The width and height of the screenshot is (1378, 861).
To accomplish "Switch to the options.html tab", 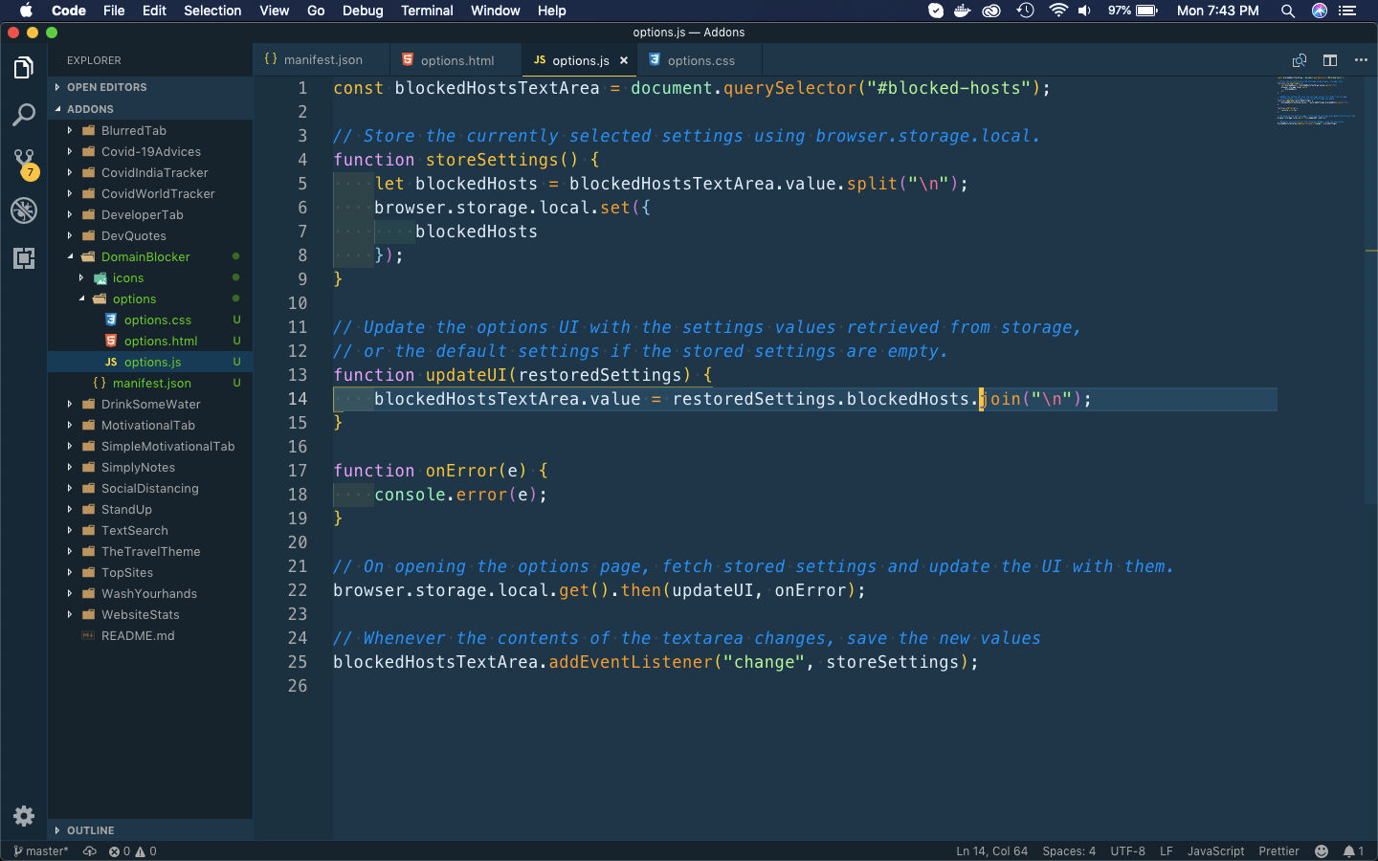I will point(456,59).
